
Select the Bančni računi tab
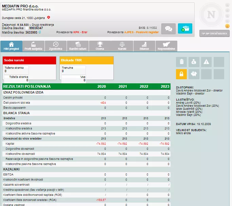click(78, 46)
